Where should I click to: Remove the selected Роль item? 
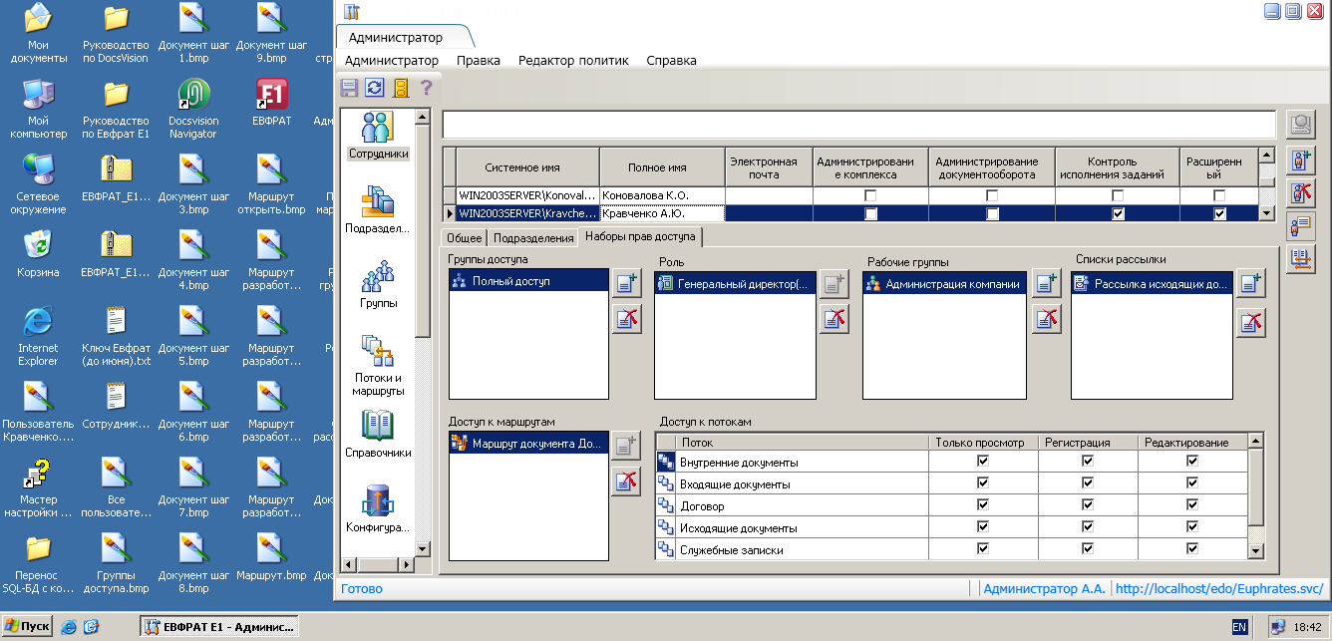[833, 319]
